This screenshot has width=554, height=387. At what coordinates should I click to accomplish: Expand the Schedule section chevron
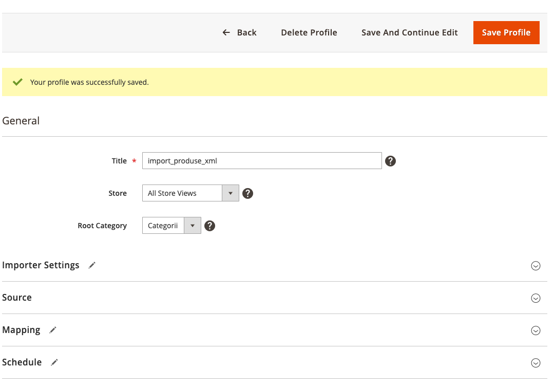tap(536, 363)
